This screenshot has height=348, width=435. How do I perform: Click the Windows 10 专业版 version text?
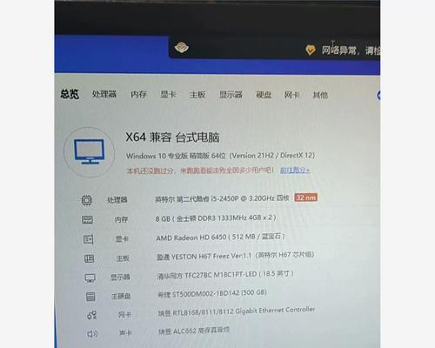220,156
